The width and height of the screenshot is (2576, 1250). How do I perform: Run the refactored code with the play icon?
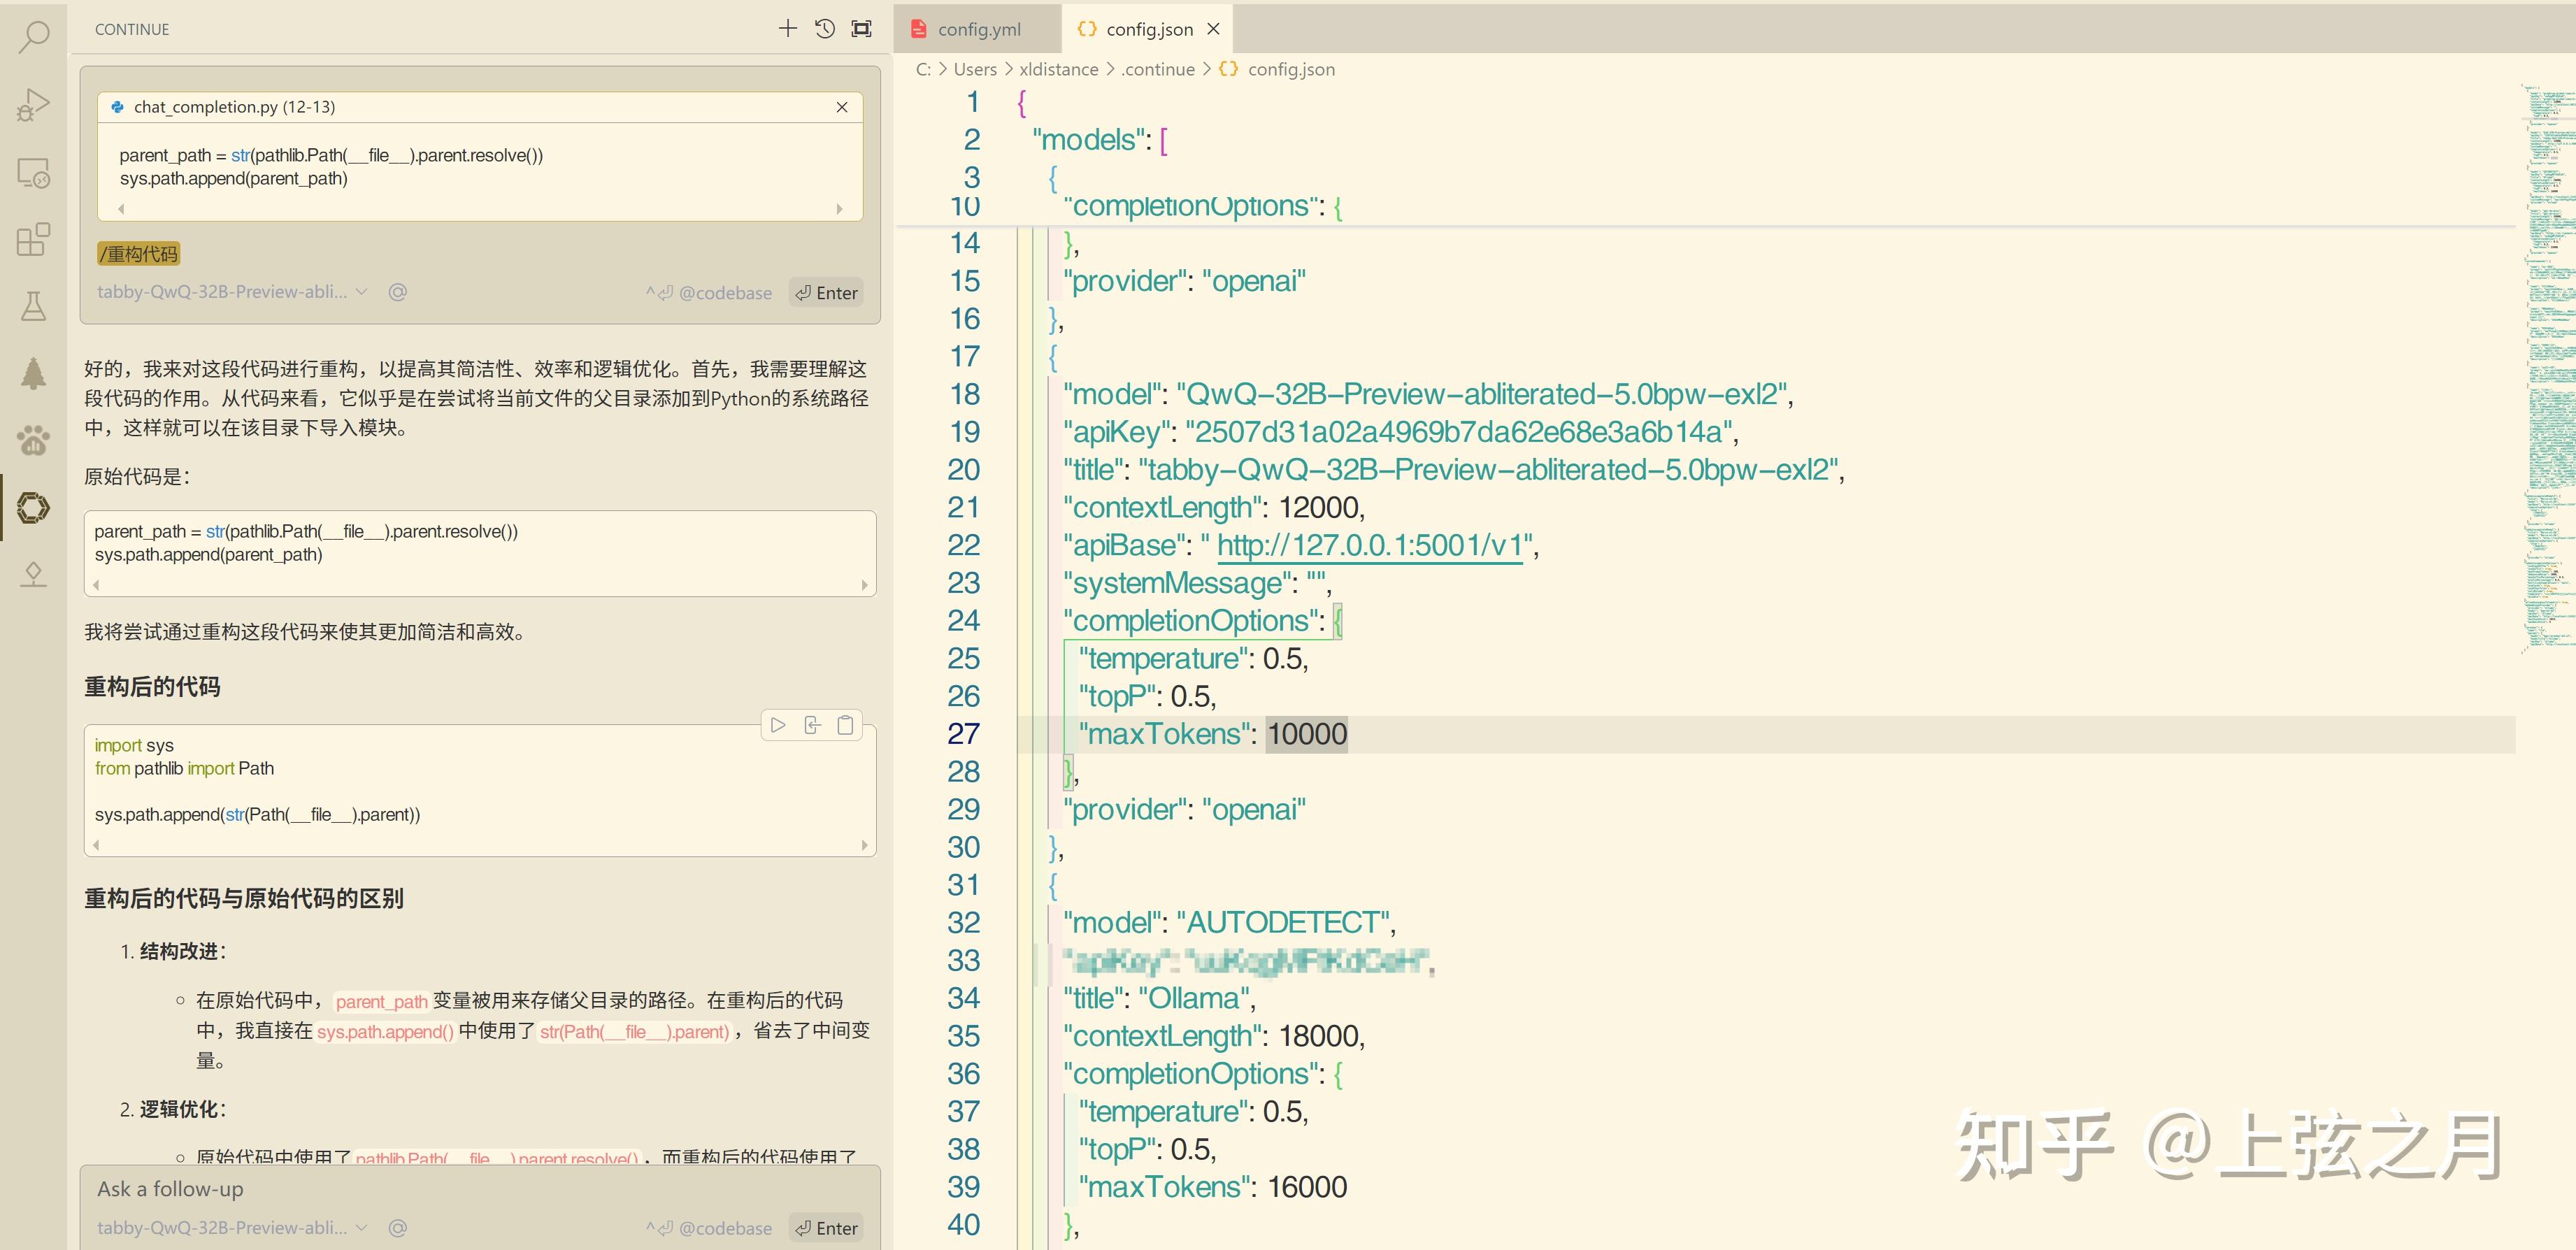(x=779, y=725)
